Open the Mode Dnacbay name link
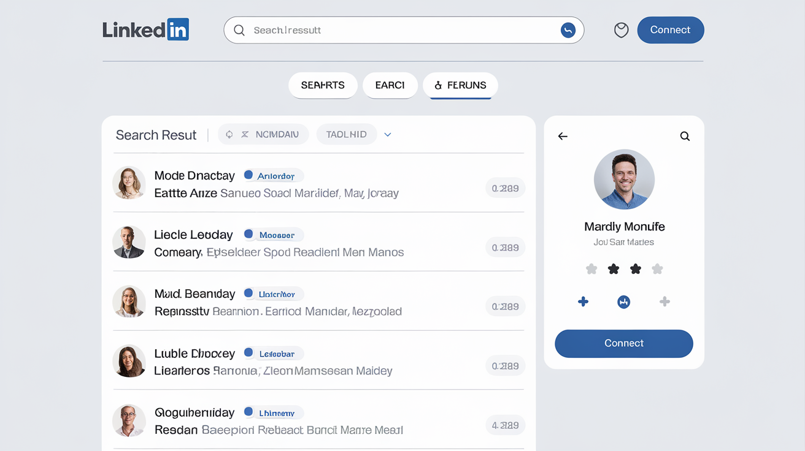Image resolution: width=805 pixels, height=451 pixels. (x=195, y=176)
